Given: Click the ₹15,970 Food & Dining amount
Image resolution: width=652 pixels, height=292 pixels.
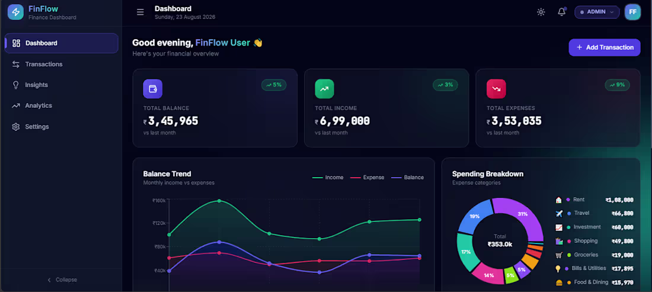Looking at the screenshot, I should click(622, 283).
